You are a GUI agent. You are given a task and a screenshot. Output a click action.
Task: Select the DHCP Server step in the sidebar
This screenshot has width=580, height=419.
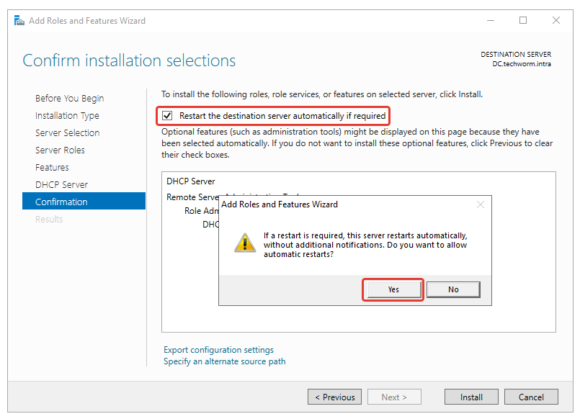[61, 185]
